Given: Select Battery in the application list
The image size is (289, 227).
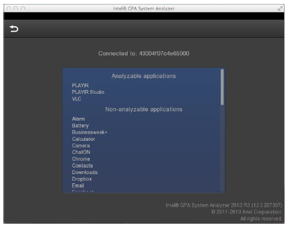Looking at the screenshot, I should [80, 126].
